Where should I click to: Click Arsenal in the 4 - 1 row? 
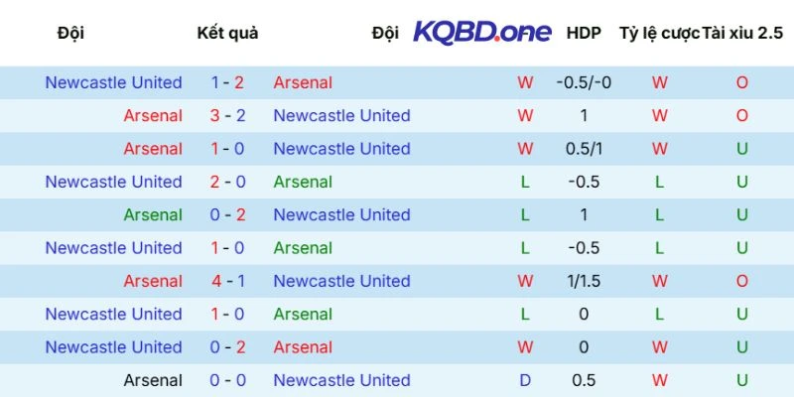(x=153, y=281)
